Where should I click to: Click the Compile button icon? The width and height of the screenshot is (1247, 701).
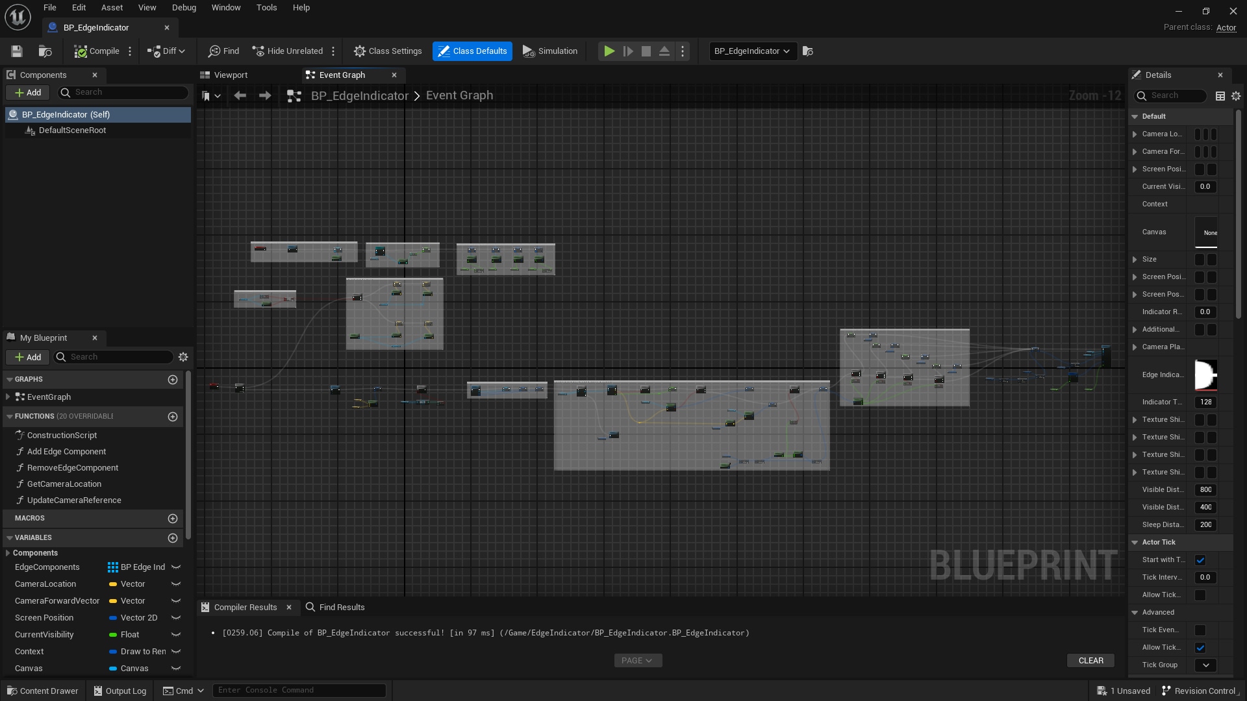pos(81,51)
